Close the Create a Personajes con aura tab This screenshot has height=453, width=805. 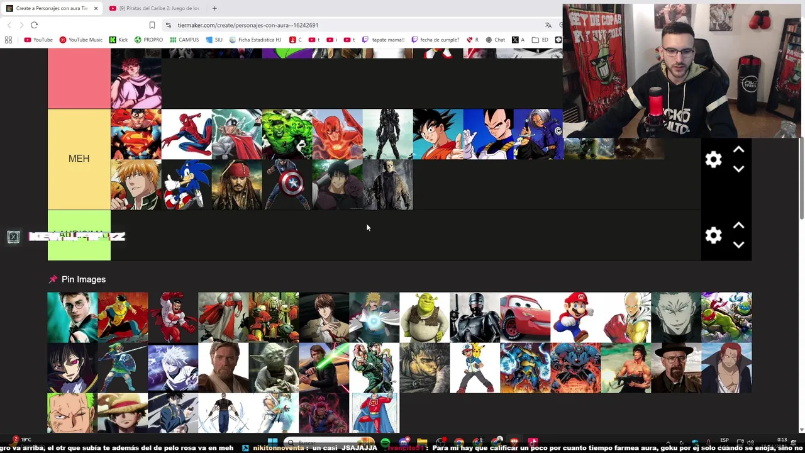[x=96, y=8]
